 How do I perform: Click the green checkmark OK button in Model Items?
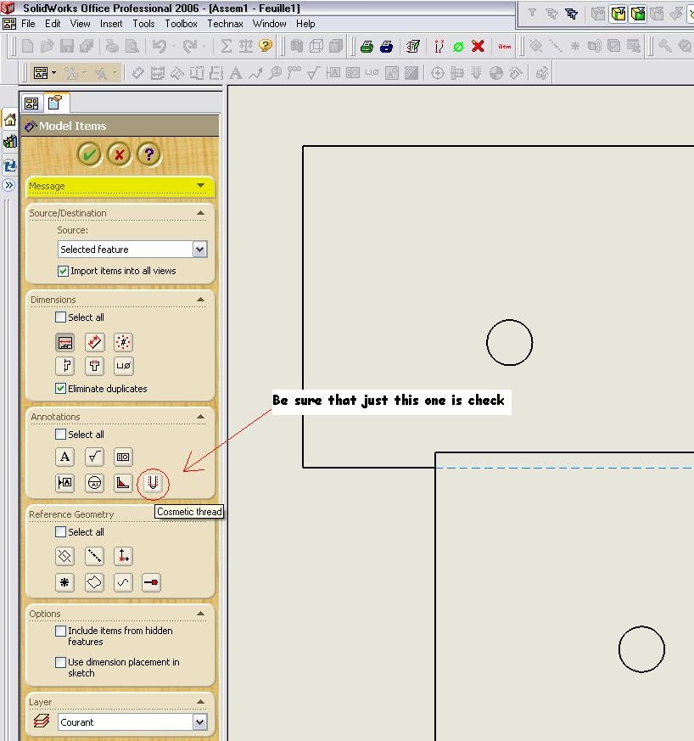click(x=90, y=154)
